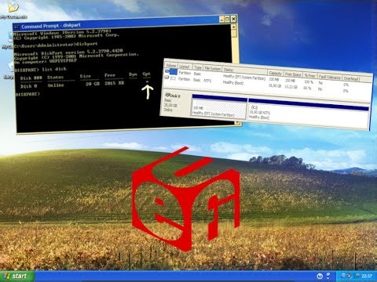Sort by the Status column header
Screen dimensions: 377x282
245,70
